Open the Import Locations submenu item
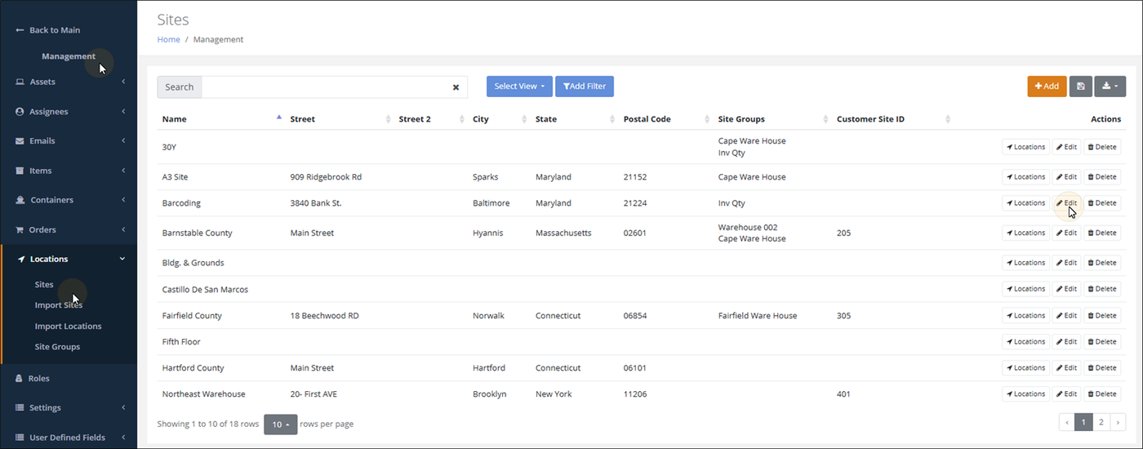The height and width of the screenshot is (449, 1143). pyautogui.click(x=68, y=326)
